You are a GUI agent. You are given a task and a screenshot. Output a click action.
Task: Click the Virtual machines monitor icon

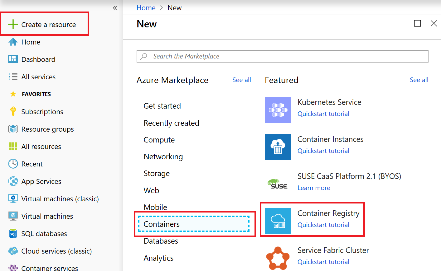(13, 216)
